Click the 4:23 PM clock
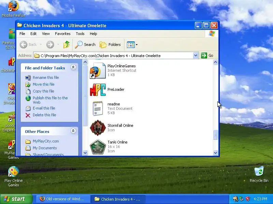This screenshot has width=273, height=204. (x=260, y=199)
